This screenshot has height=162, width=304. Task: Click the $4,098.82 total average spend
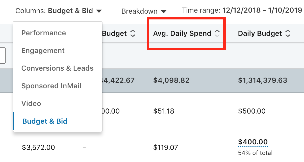(171, 80)
